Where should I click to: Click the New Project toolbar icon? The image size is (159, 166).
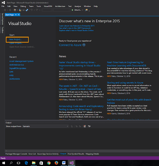15,10
